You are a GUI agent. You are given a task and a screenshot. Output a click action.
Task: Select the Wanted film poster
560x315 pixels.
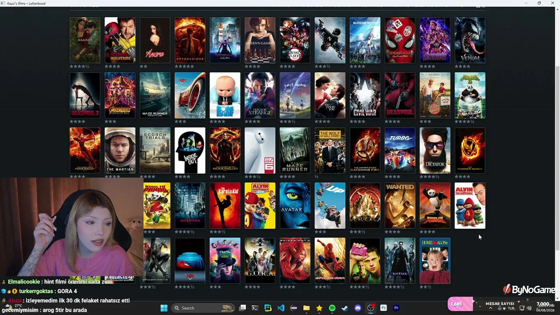(x=400, y=206)
